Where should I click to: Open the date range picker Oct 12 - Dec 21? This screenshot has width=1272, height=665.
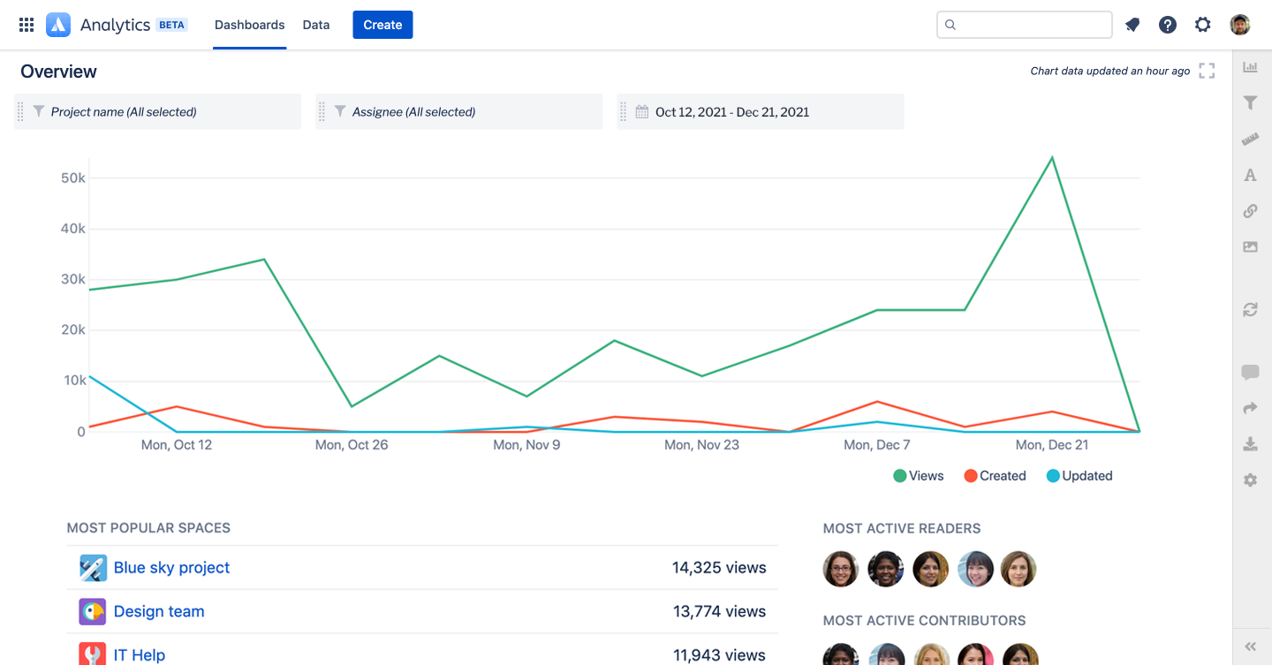760,111
